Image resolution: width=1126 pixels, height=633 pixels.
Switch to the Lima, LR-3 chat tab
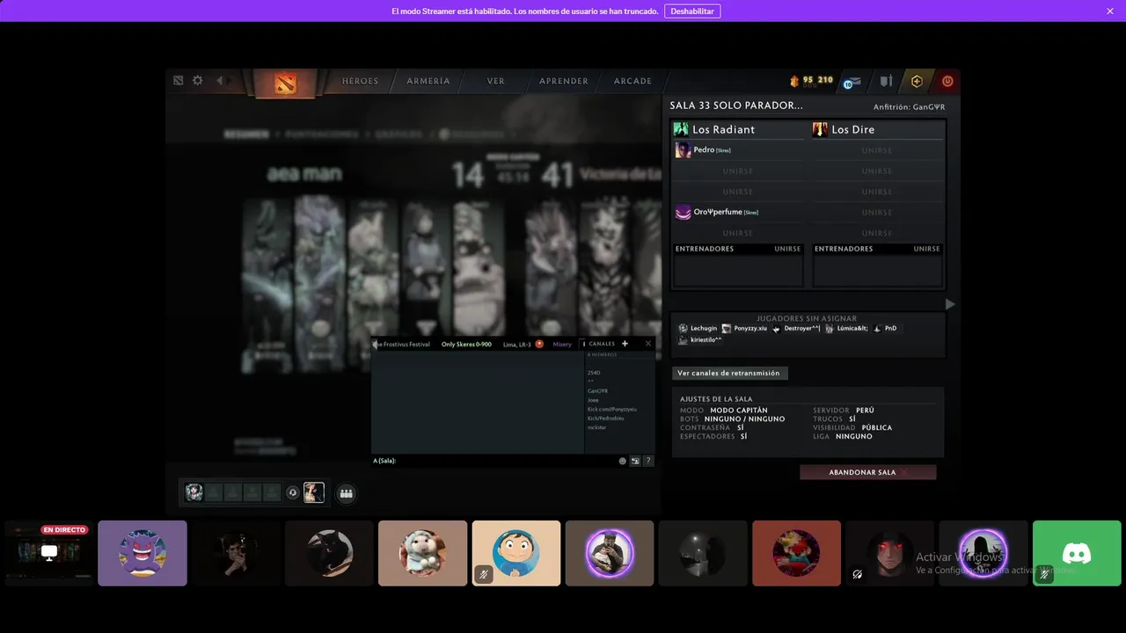(517, 344)
